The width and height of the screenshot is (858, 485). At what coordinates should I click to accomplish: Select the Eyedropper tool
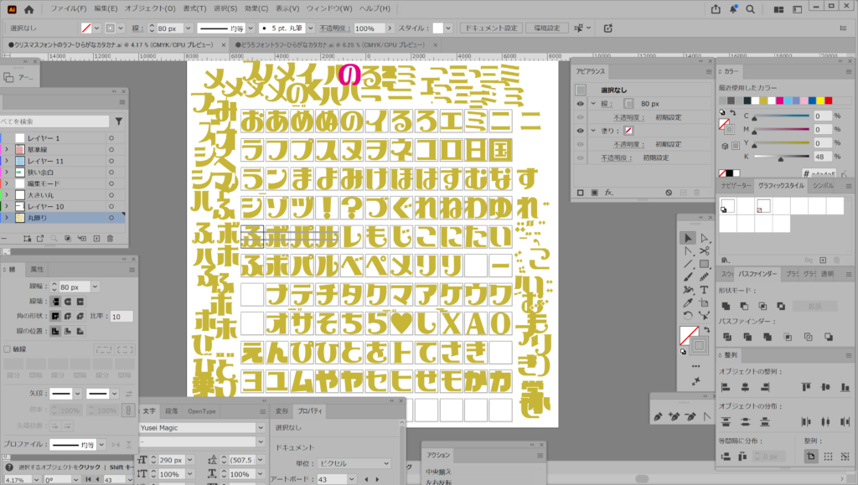tap(687, 302)
